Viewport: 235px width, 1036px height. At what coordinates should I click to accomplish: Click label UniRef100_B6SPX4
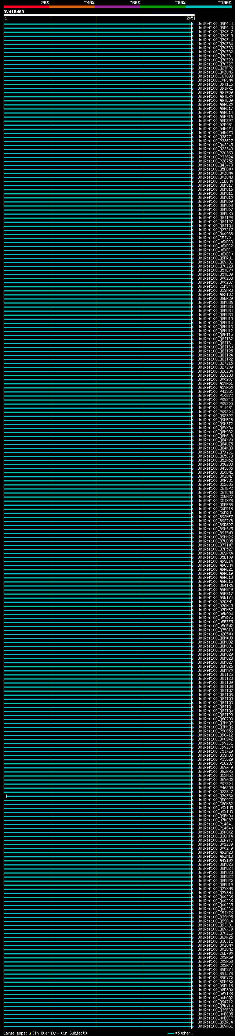click(x=215, y=553)
